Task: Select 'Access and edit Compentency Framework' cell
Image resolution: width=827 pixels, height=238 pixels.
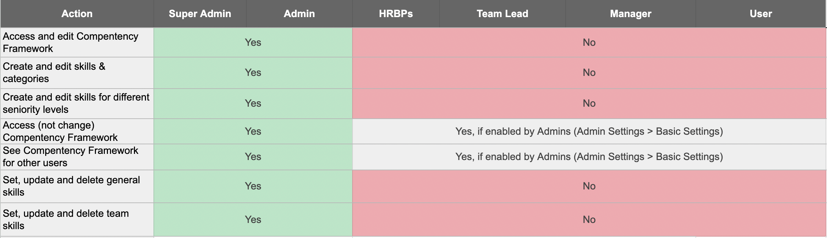Action: tap(77, 42)
